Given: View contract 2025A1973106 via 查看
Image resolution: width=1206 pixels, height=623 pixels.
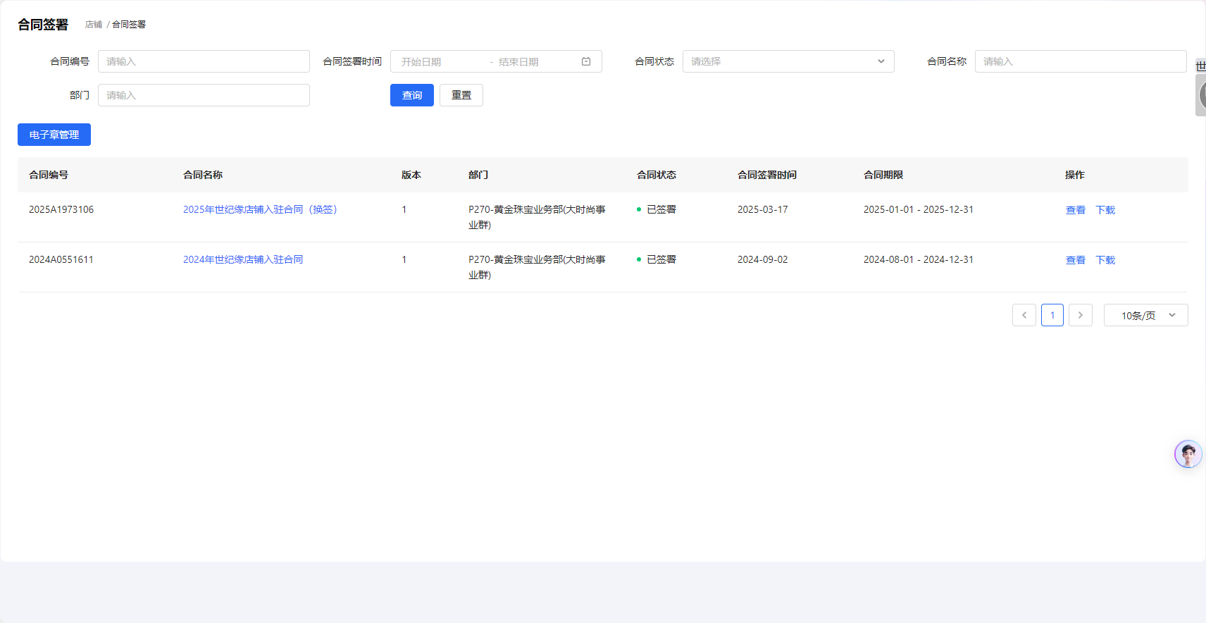Looking at the screenshot, I should coord(1075,210).
